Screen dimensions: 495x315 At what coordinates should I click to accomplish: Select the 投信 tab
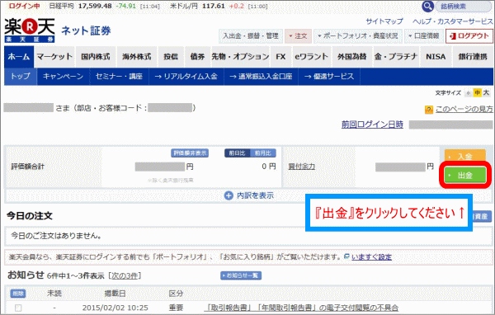tap(171, 57)
